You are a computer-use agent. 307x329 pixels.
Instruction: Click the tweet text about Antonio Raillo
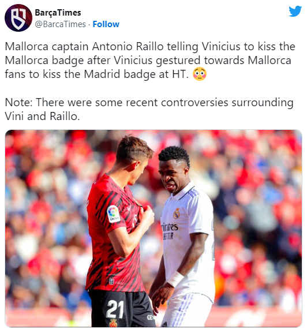(150, 60)
